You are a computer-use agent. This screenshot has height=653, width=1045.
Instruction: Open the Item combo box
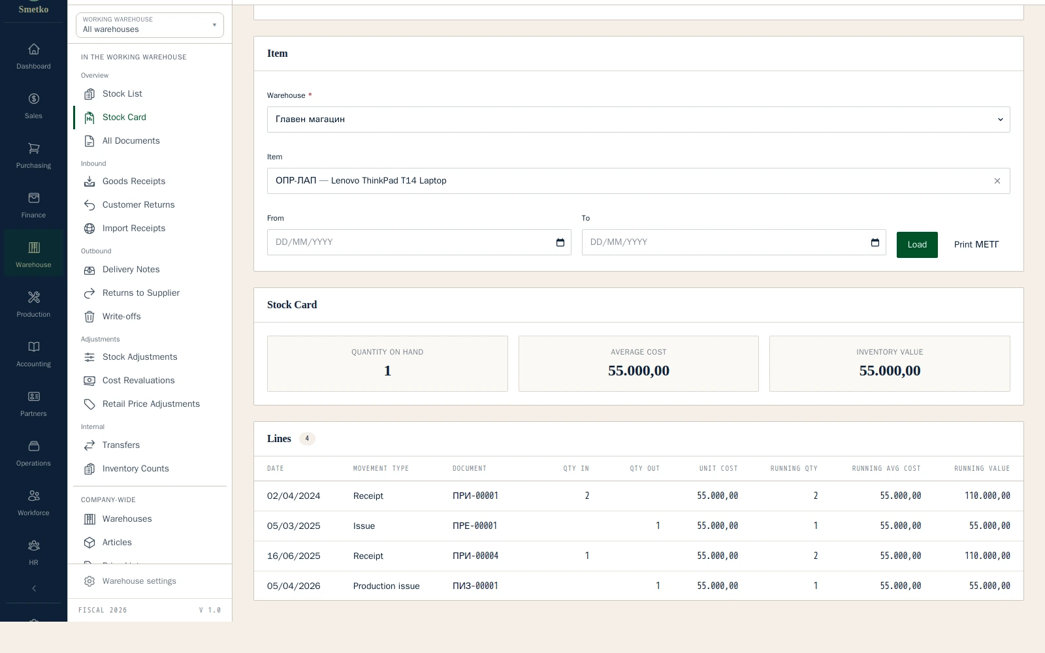coord(639,181)
